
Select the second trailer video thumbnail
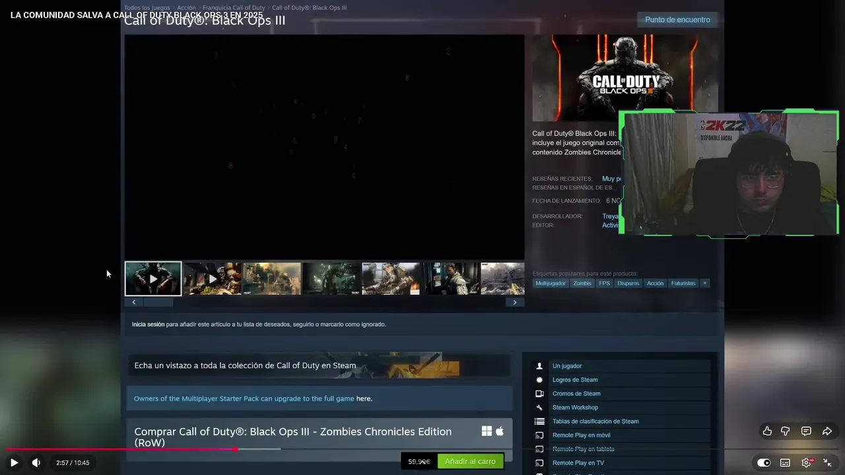tap(213, 278)
